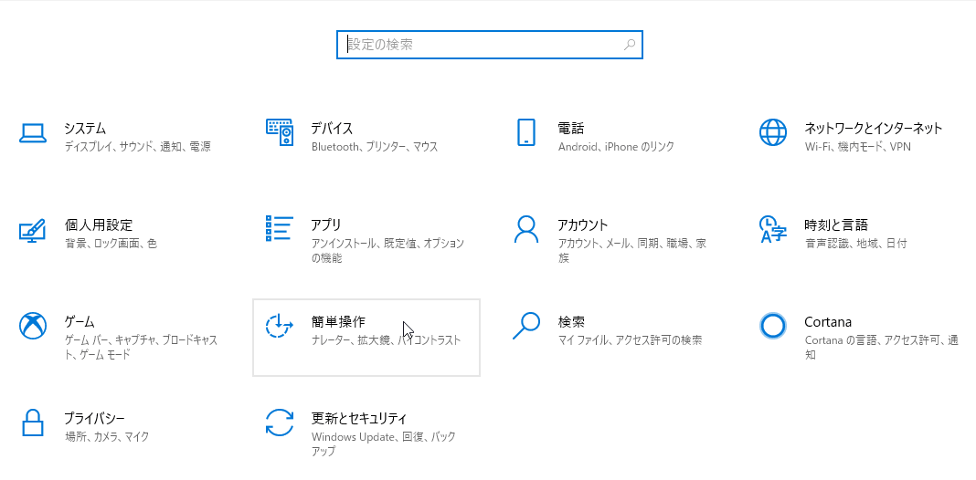This screenshot has width=976, height=480.
Task: Click description アンインストール、既定値、オプションの機能
Action: [x=387, y=251]
